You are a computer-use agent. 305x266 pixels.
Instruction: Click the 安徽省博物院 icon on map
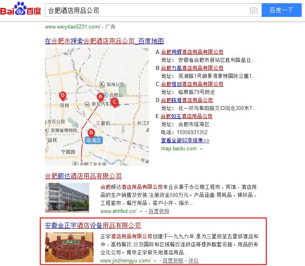[46, 131]
